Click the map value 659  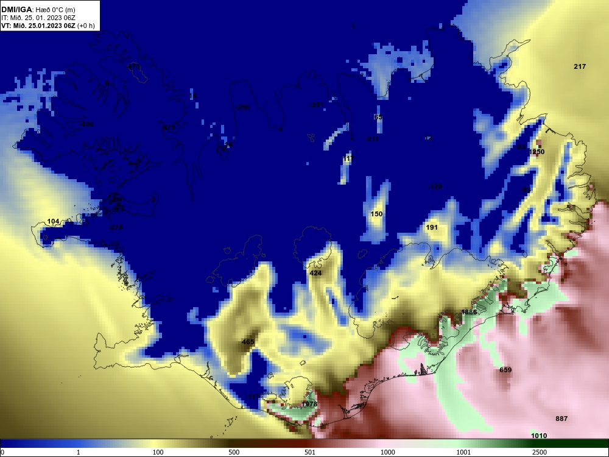[x=505, y=370]
